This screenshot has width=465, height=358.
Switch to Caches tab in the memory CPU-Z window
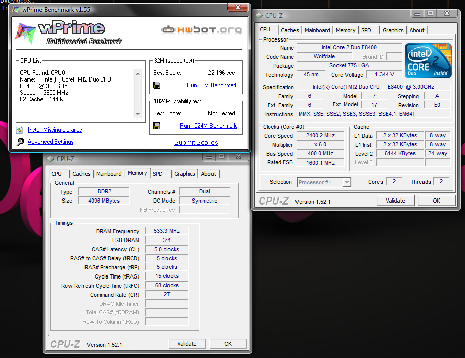click(81, 174)
